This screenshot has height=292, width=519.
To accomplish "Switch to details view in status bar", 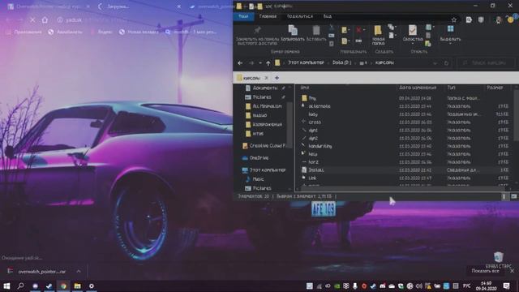I will click(504, 196).
